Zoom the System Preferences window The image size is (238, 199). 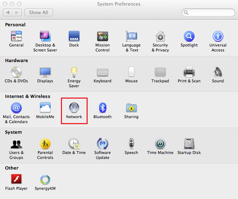pyautogui.click(x=19, y=4)
